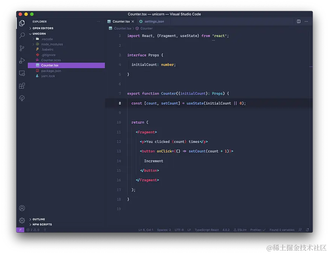Open the Accounts icon near the bottom
This screenshot has height=254, width=329.
coord(21,208)
